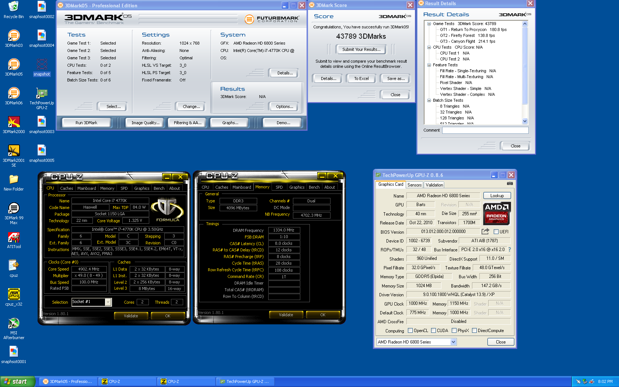Open the 3DMark 99 Max shortcut
Screen dimensions: 619x387
(x=14, y=213)
